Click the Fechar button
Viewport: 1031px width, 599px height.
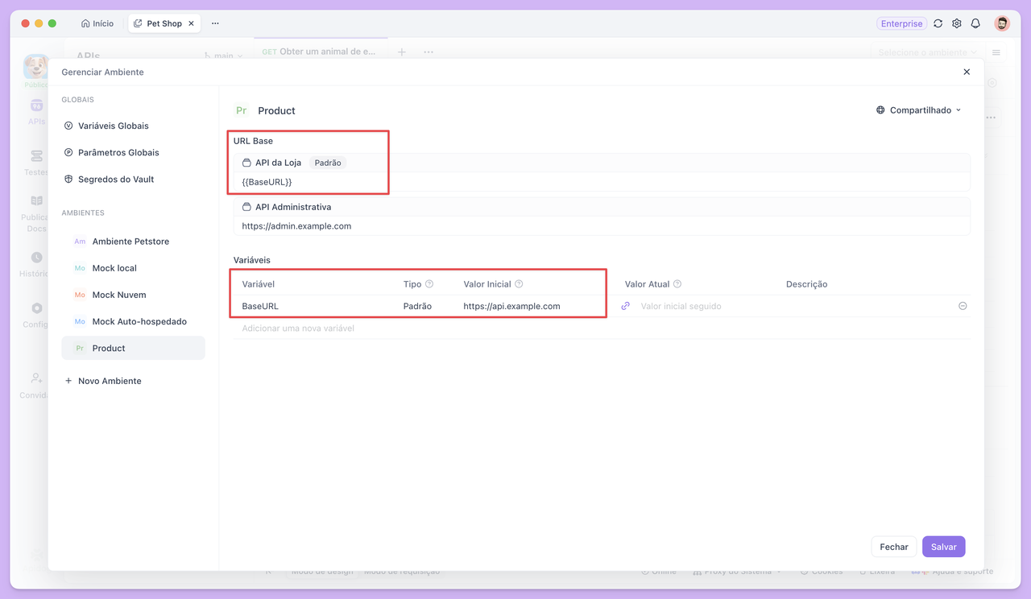894,547
